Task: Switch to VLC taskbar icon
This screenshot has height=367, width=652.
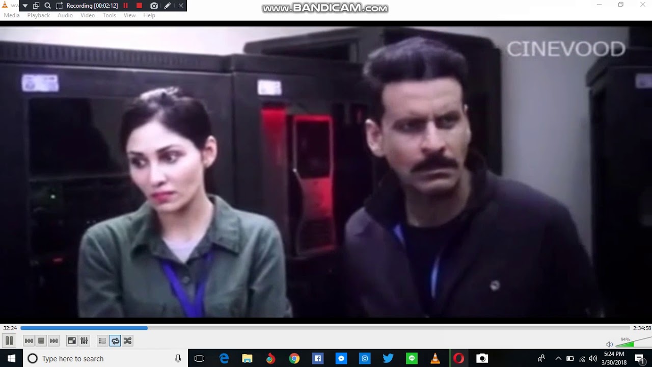Action: tap(435, 358)
